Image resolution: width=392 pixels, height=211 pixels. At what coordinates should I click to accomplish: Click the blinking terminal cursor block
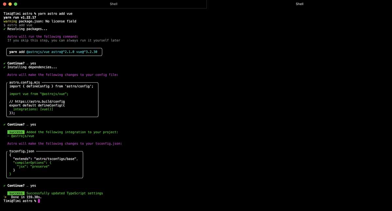[x=39, y=201]
